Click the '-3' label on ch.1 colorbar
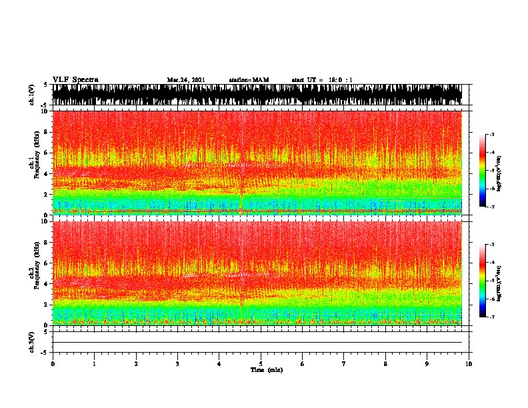This screenshot has height=408, width=528. coord(492,135)
